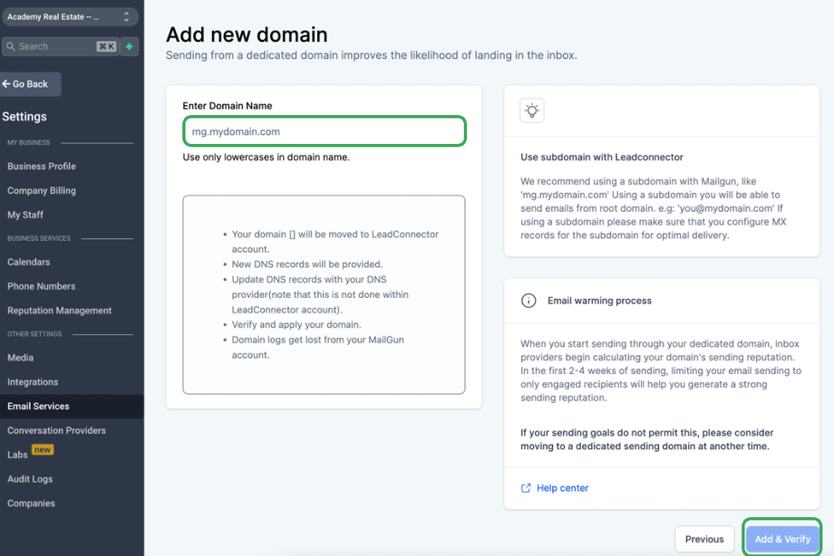Select My Staff in the sidebar
Image resolution: width=834 pixels, height=556 pixels.
coord(25,215)
